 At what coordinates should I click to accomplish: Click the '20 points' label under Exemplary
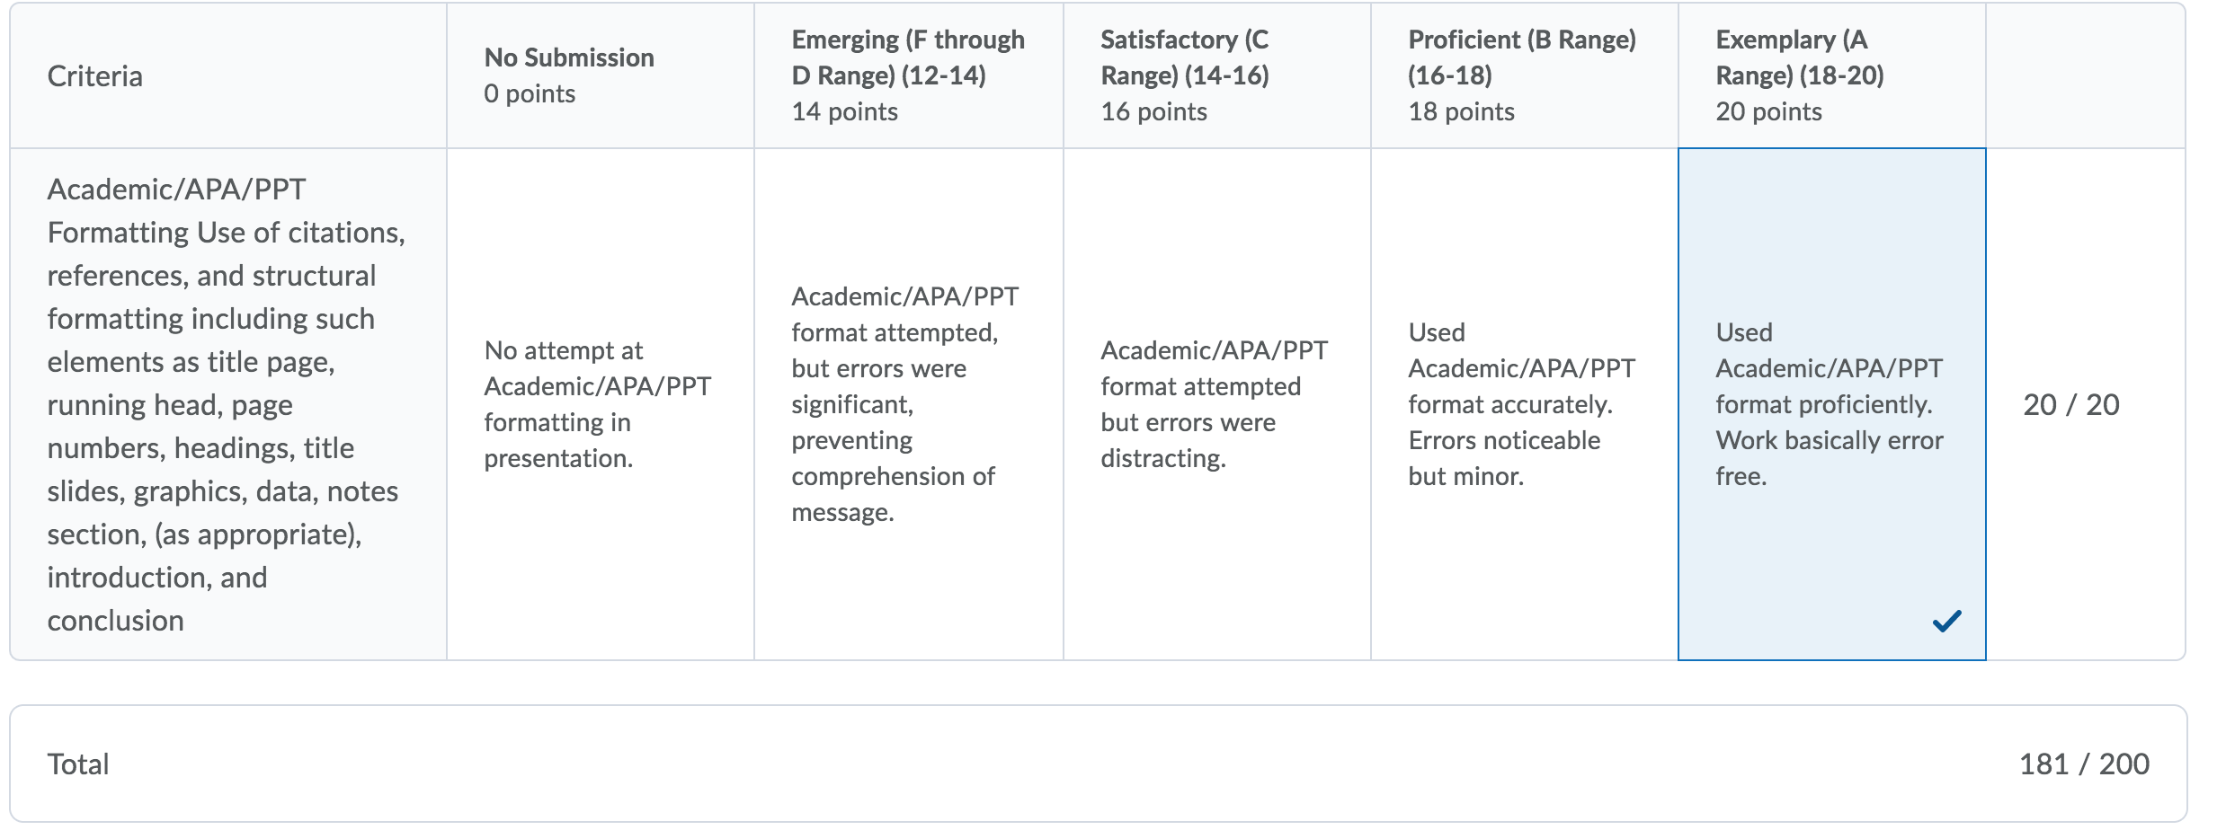click(1768, 111)
